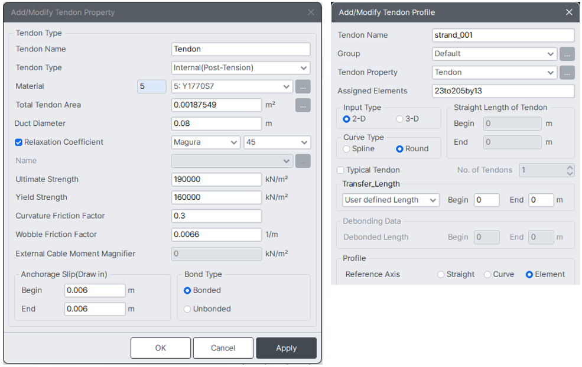Viewport: 582px width, 367px height.
Task: Toggle the Relaxation Coefficient checkbox
Action: click(x=18, y=142)
